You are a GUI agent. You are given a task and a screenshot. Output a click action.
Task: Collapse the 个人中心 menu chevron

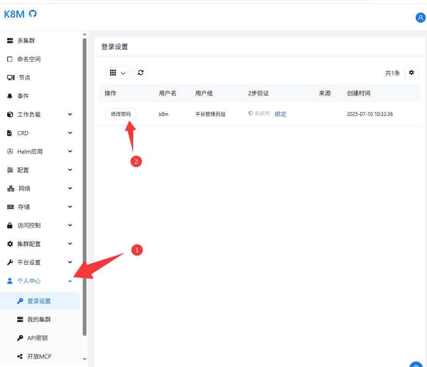click(x=70, y=281)
